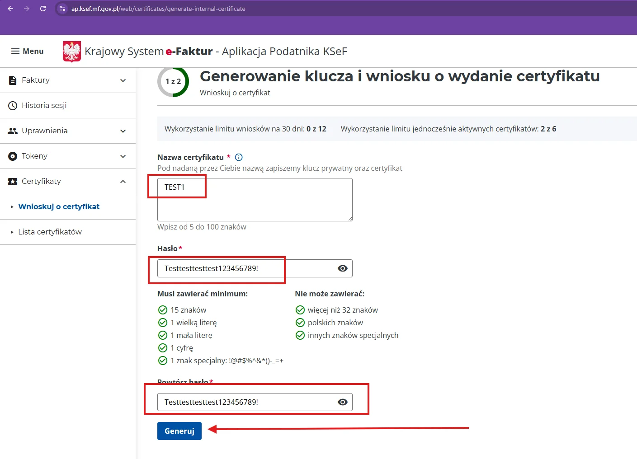Click the '1 małą literę' requirement text
Screen dimensions: 637x459
click(191, 335)
